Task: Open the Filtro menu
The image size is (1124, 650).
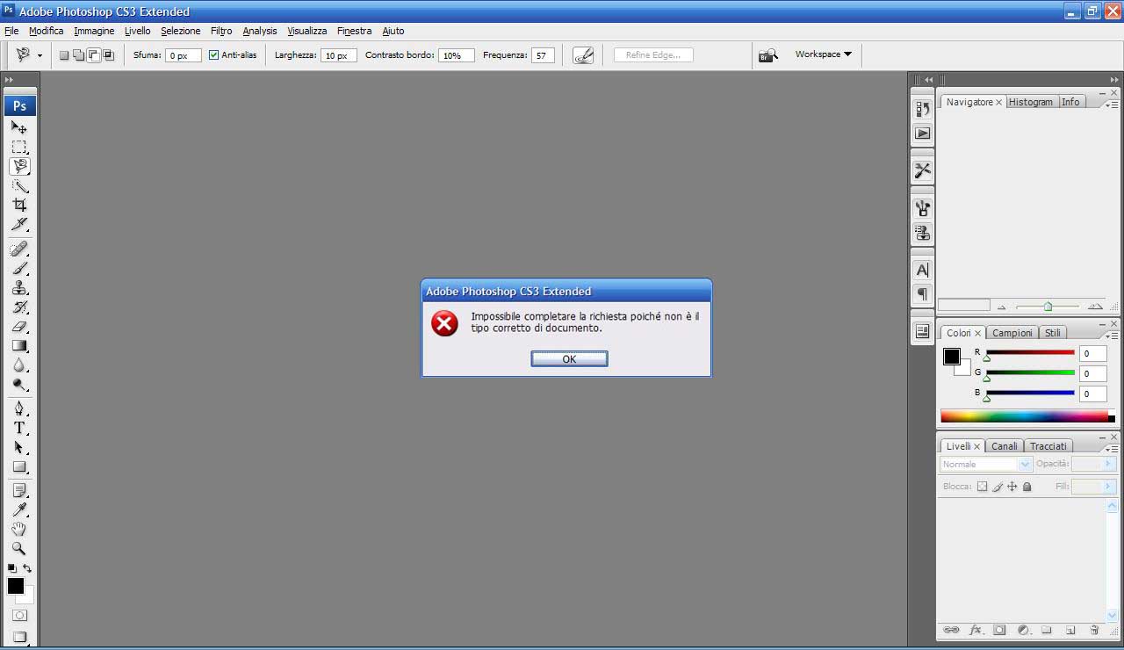Action: coord(221,31)
